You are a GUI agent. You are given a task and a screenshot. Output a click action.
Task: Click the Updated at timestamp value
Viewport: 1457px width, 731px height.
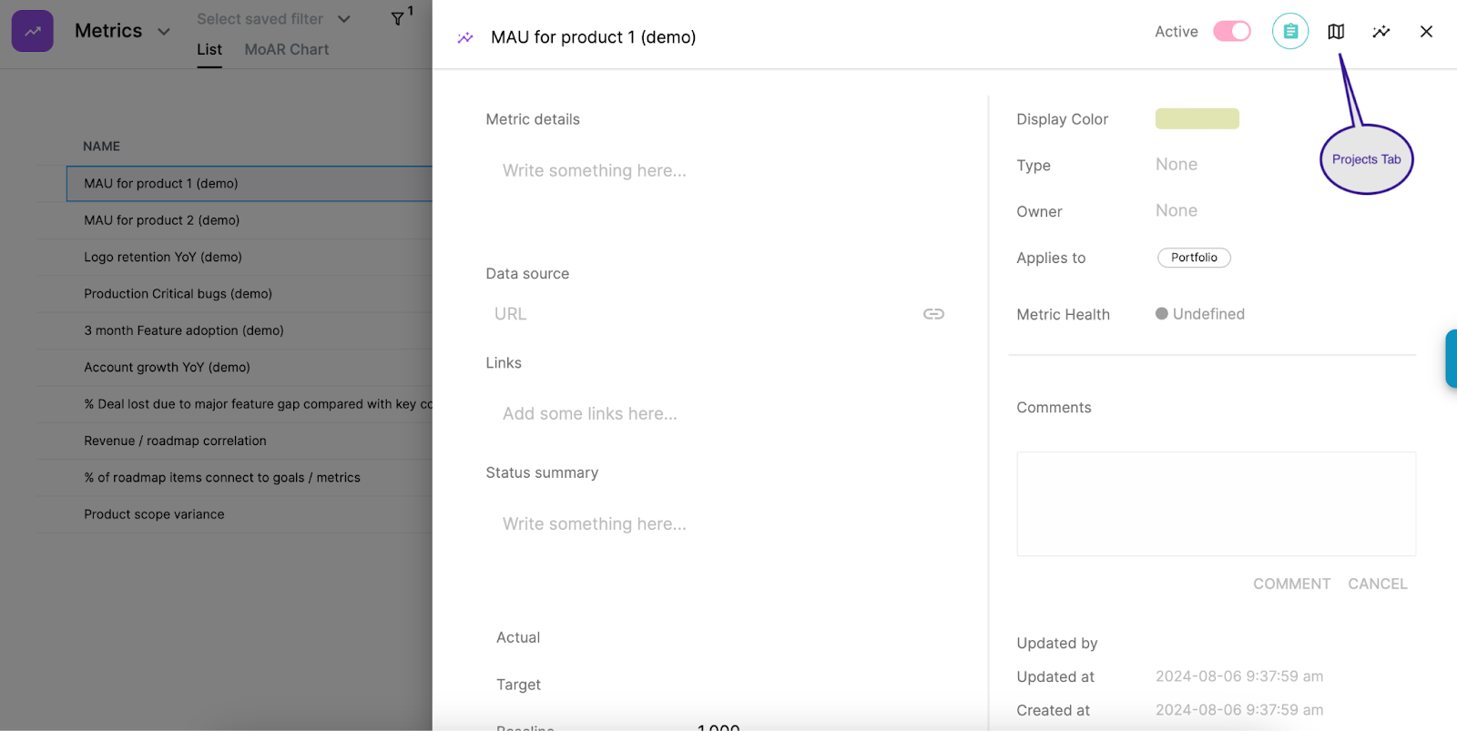click(x=1239, y=676)
